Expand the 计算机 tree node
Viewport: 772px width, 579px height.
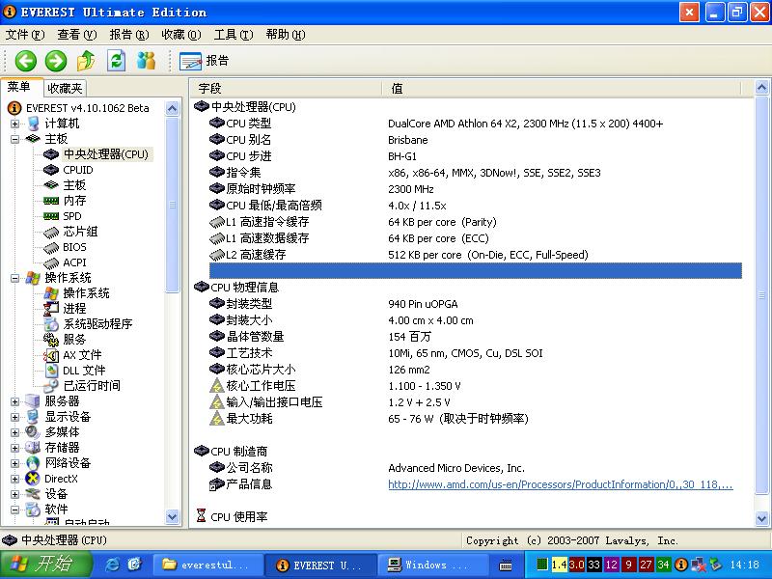coord(15,124)
